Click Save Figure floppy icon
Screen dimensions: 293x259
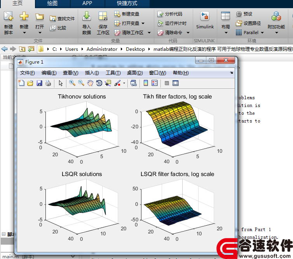click(x=39, y=83)
